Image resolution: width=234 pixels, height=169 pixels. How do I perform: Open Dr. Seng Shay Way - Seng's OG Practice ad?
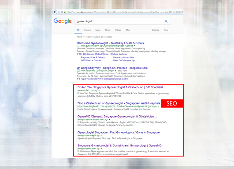click(x=112, y=68)
